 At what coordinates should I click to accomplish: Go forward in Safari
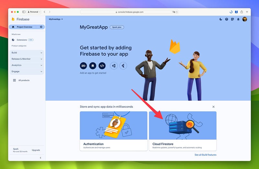click(x=50, y=12)
